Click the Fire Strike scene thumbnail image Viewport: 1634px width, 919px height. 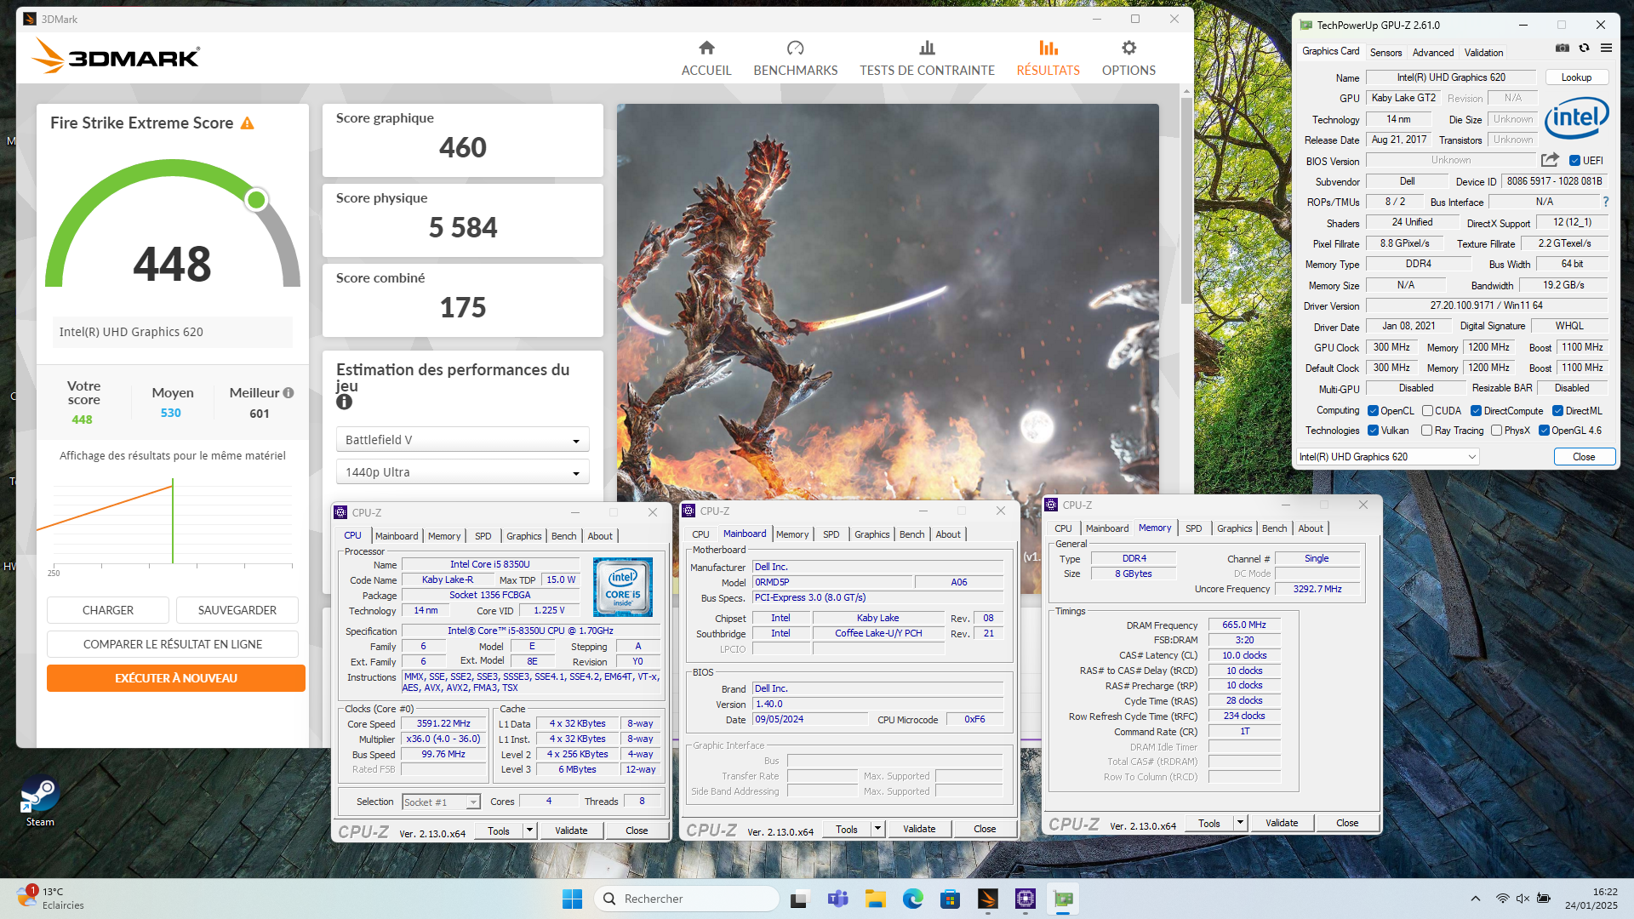tap(888, 302)
